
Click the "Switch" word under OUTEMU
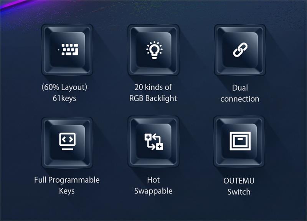(x=239, y=192)
